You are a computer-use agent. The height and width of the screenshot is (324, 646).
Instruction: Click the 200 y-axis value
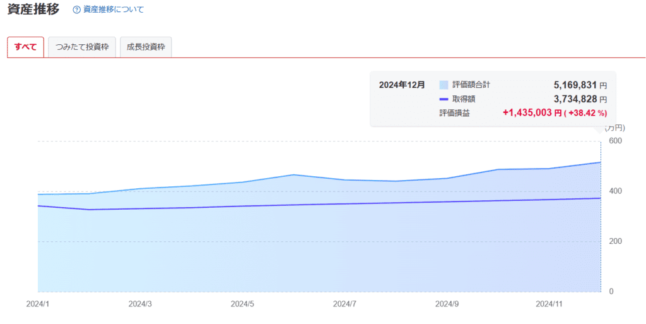(615, 241)
